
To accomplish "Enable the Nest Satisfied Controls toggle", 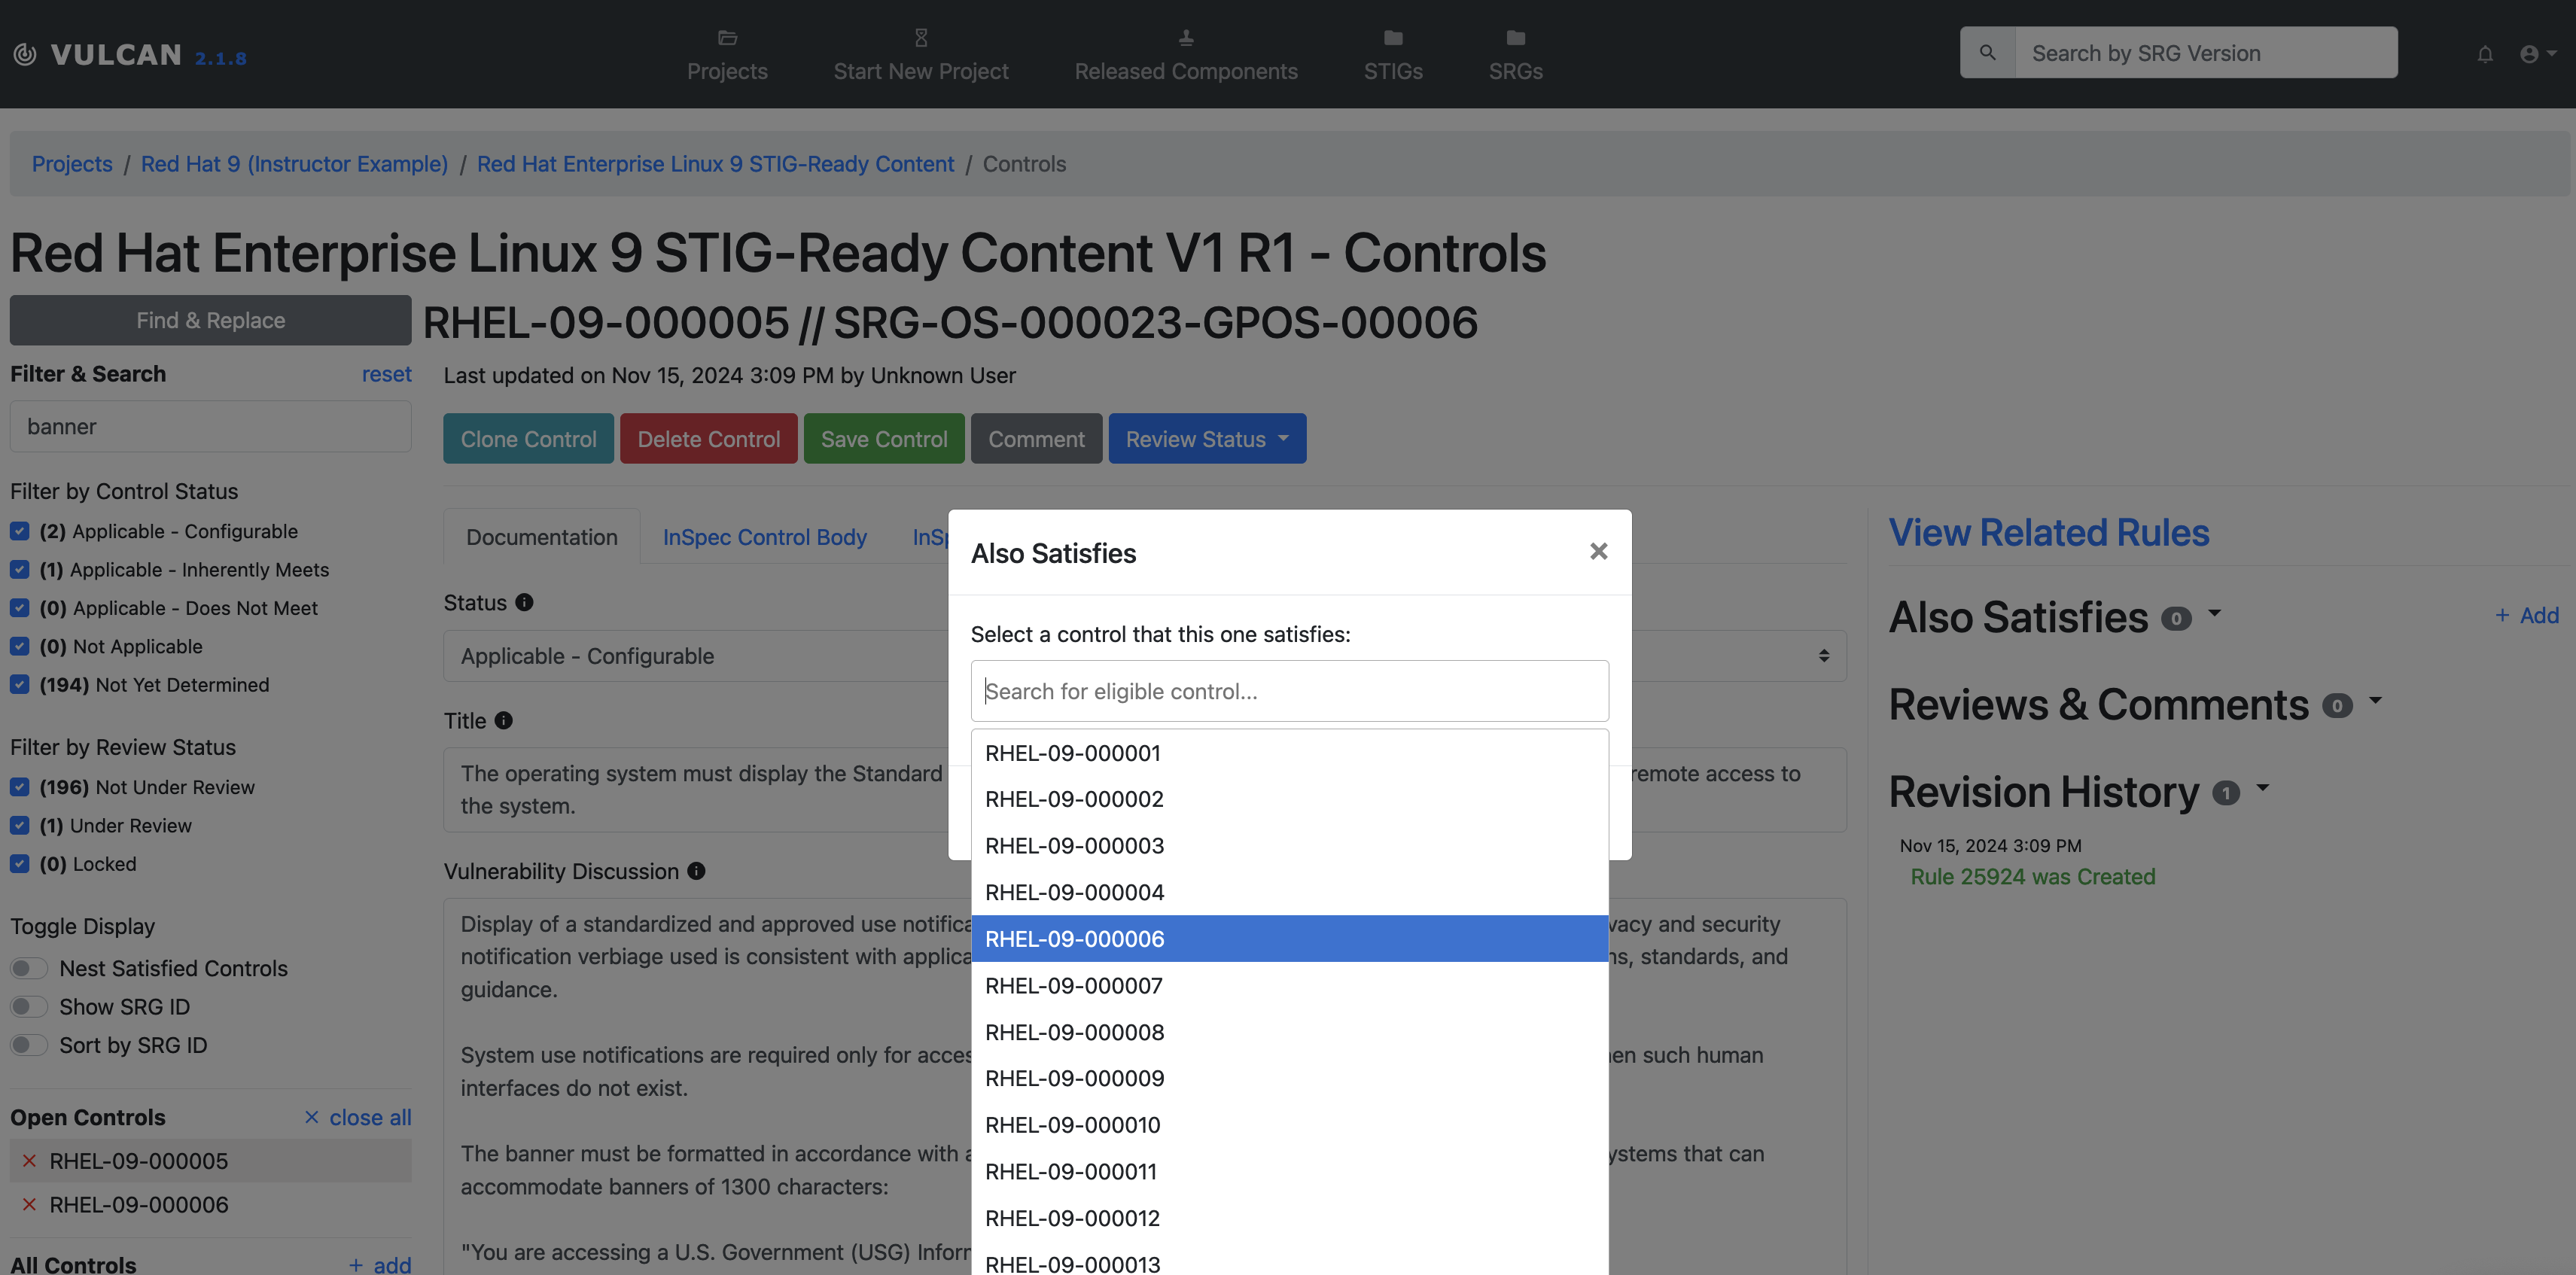I will [x=29, y=968].
